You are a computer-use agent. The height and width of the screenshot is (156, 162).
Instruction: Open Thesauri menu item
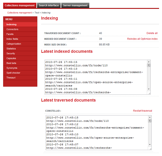click(x=20, y=78)
